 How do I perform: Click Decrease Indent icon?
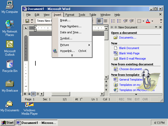(125, 21)
